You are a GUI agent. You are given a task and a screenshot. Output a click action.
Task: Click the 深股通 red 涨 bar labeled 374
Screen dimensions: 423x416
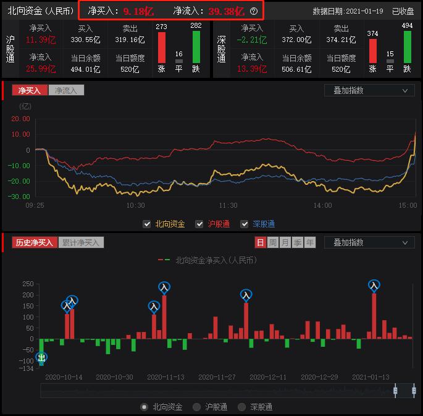[x=373, y=51]
